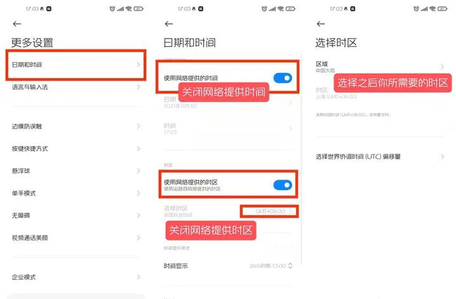Open 语言与输入法 settings entry
This screenshot has width=456, height=299.
(x=76, y=87)
